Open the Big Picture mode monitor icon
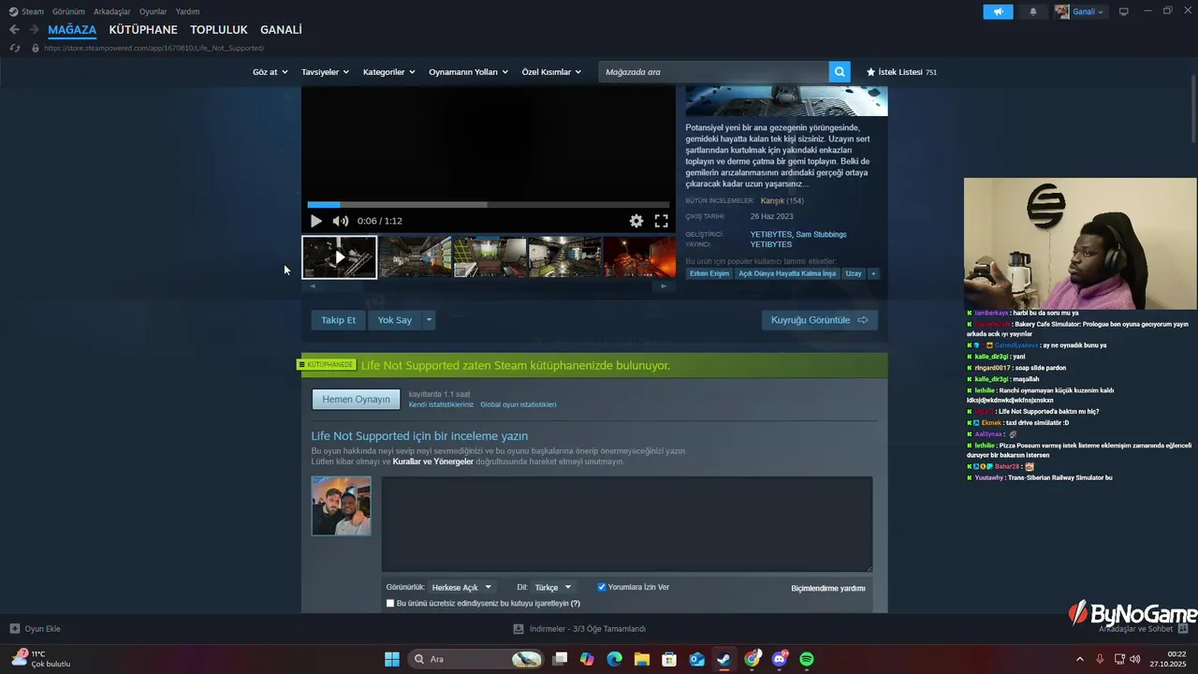This screenshot has width=1198, height=674. coord(1124,11)
